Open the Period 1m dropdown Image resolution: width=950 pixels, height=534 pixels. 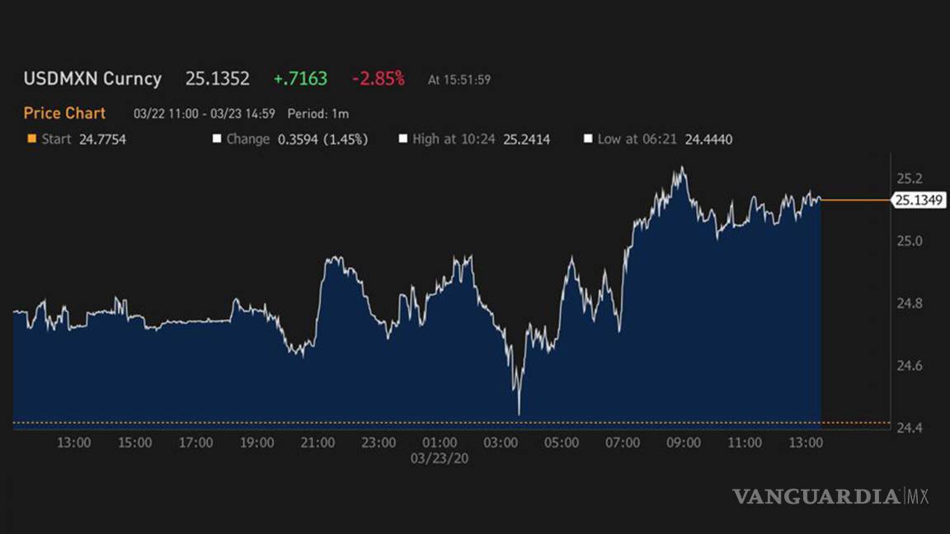pyautogui.click(x=318, y=114)
